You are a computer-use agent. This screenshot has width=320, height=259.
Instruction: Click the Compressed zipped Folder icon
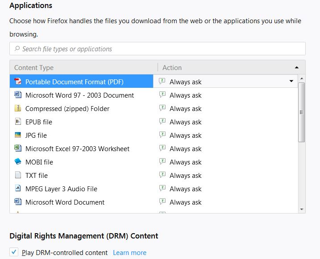click(x=18, y=108)
